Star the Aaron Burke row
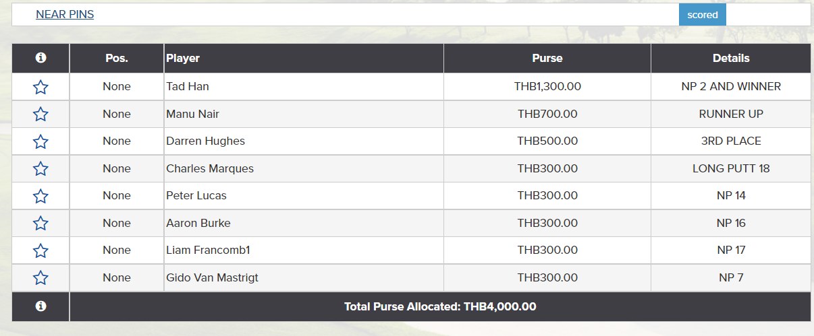Screen dimensions: 814x336 click(40, 223)
